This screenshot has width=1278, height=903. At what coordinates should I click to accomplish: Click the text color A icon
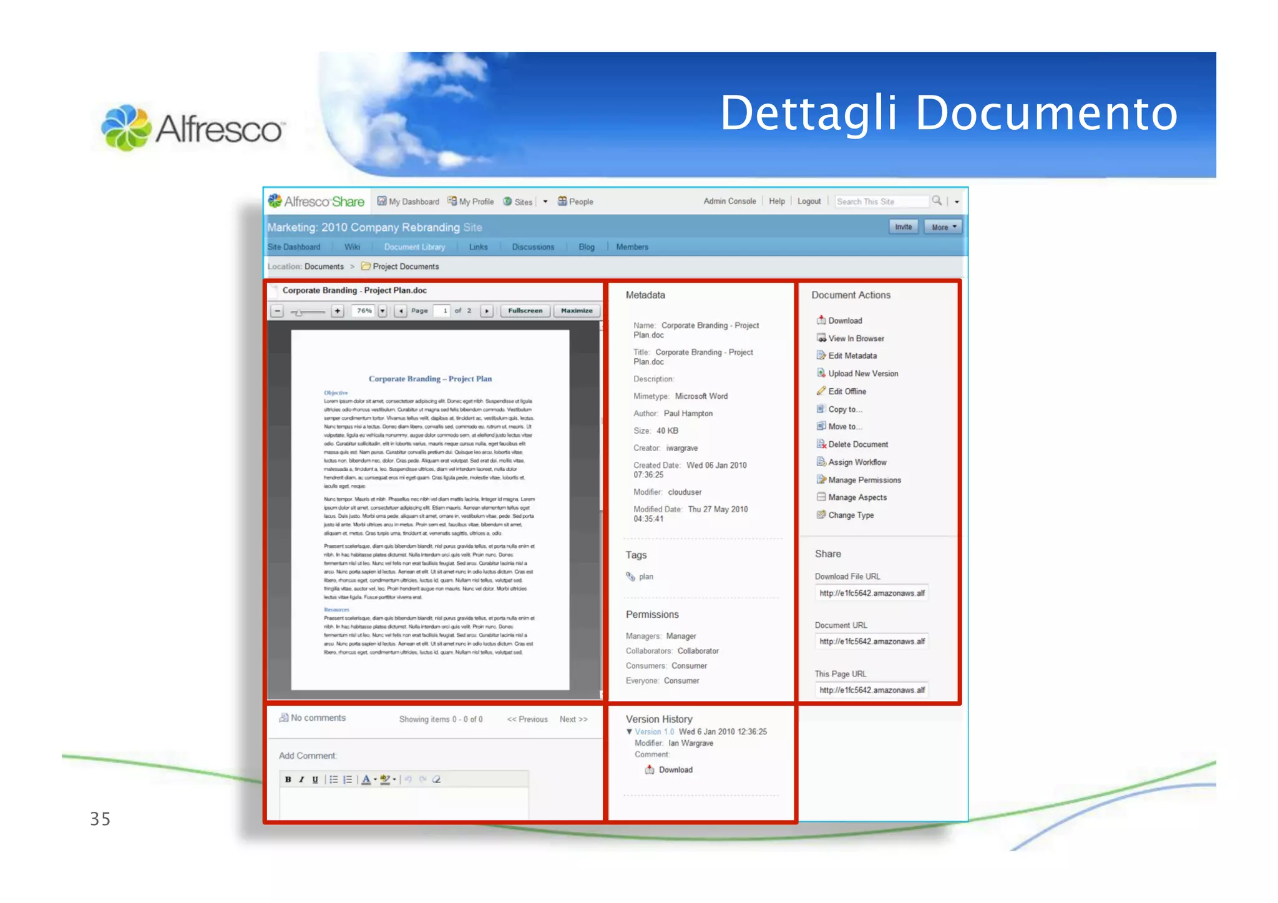[366, 779]
